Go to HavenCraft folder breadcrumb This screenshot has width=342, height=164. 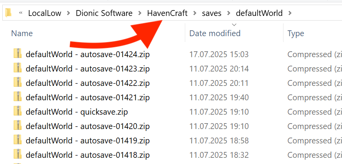click(167, 13)
